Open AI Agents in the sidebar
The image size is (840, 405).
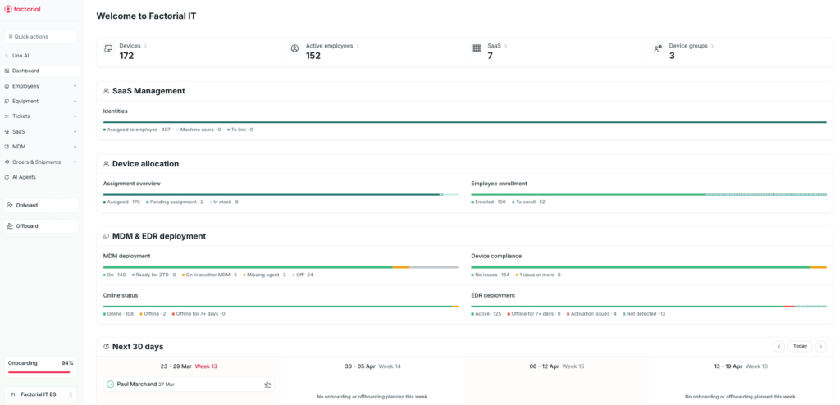click(x=24, y=177)
